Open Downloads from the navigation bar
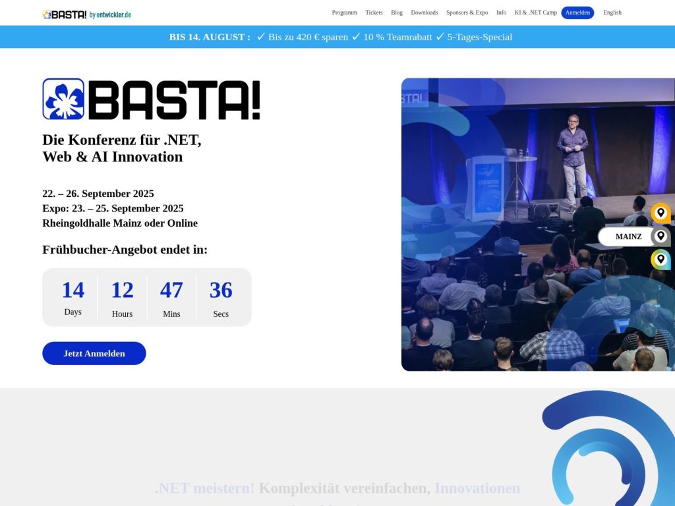 424,13
